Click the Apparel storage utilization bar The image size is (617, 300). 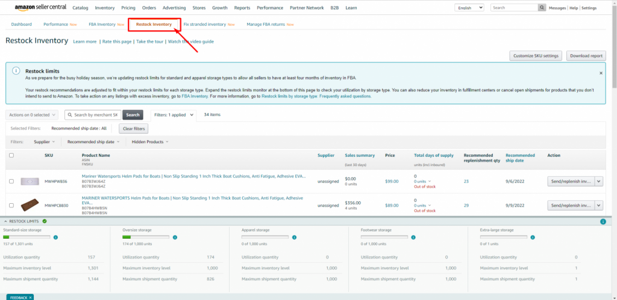[265, 237]
